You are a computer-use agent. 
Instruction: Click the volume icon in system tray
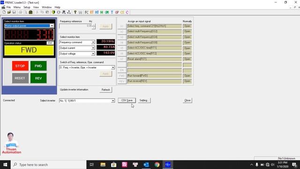point(273,165)
